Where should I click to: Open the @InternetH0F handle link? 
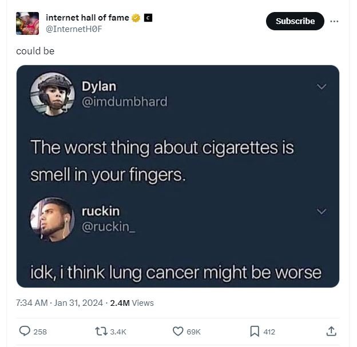[74, 29]
